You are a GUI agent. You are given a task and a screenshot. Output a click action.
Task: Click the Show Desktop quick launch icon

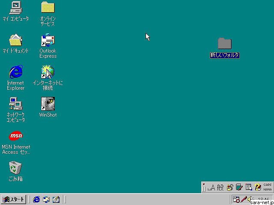pos(56,199)
